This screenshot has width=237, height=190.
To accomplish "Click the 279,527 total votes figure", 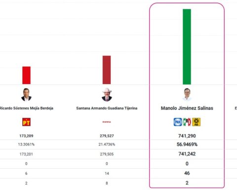I will click(x=107, y=136).
